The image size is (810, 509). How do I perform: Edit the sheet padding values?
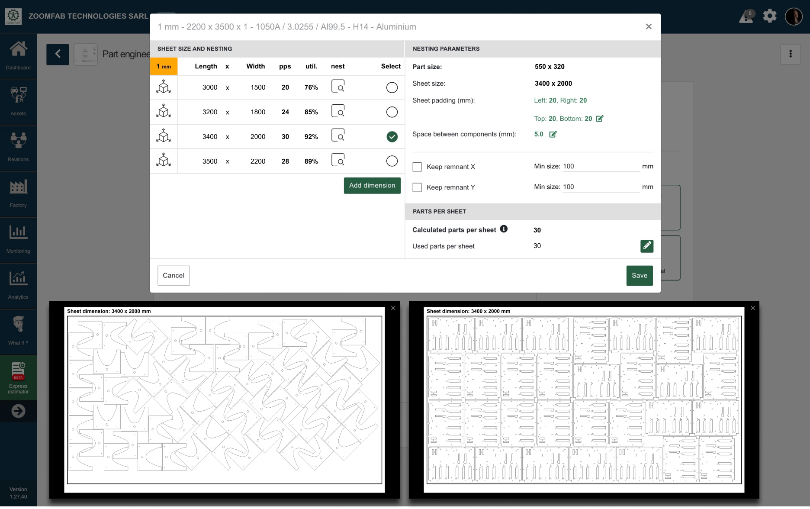click(600, 118)
